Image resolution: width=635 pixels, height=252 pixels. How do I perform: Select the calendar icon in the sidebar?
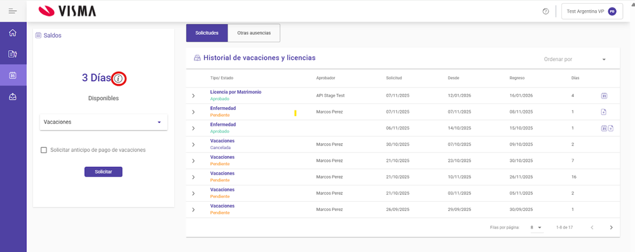tap(13, 76)
